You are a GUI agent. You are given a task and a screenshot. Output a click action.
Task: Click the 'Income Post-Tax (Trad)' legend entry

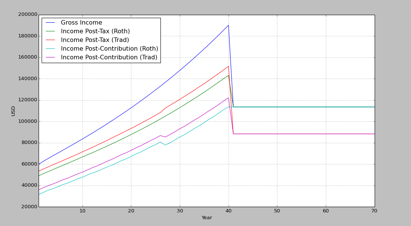coord(95,40)
